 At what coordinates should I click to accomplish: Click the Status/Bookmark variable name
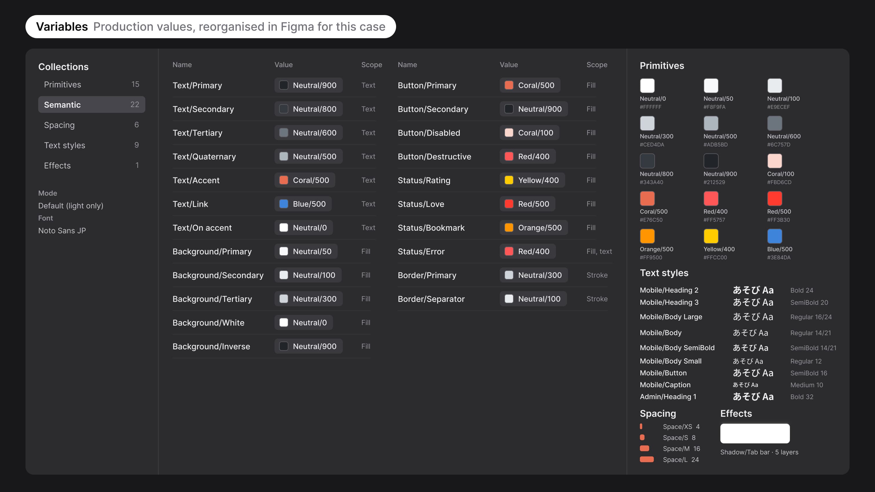(431, 228)
